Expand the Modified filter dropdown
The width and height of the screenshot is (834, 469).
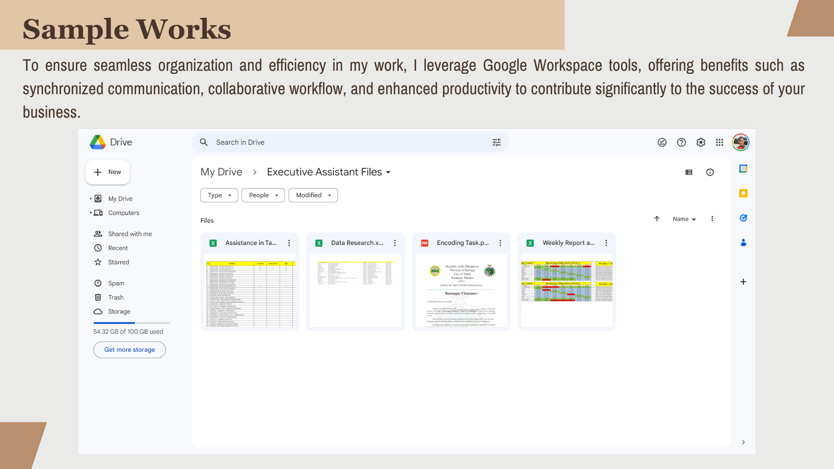(x=313, y=195)
